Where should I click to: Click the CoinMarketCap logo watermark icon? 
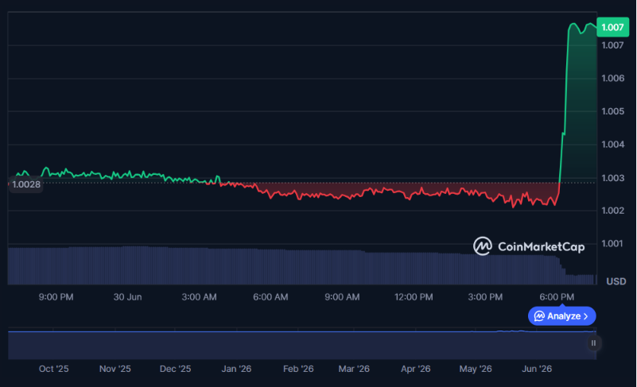pyautogui.click(x=482, y=246)
